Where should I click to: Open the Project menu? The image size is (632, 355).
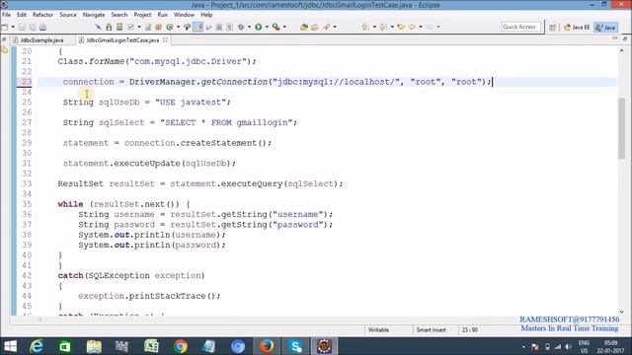click(x=142, y=15)
